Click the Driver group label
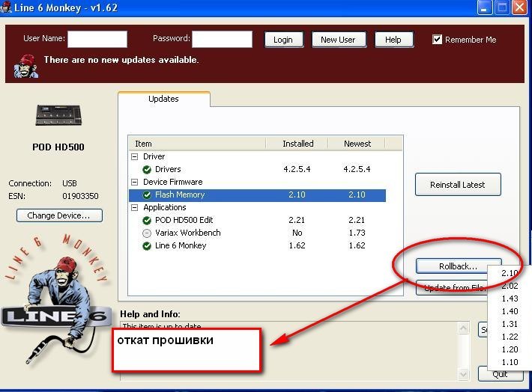The image size is (532, 392). 154,156
